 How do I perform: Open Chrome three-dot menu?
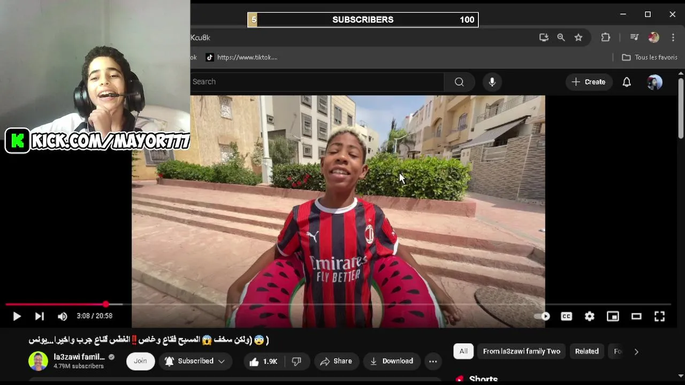tap(673, 37)
